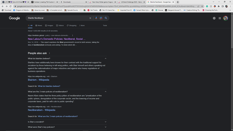Open 'Imported From IE' bookmarks folder
Screen dimensions: 233x131
tap(124, 10)
